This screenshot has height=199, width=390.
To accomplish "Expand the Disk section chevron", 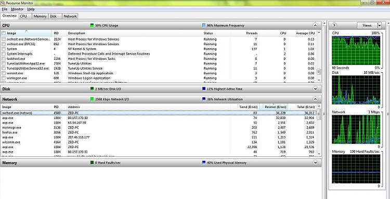I will coord(316,89).
